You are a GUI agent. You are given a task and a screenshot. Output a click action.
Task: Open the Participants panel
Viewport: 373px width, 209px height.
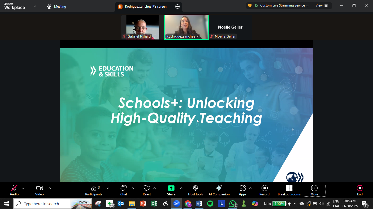point(93,190)
